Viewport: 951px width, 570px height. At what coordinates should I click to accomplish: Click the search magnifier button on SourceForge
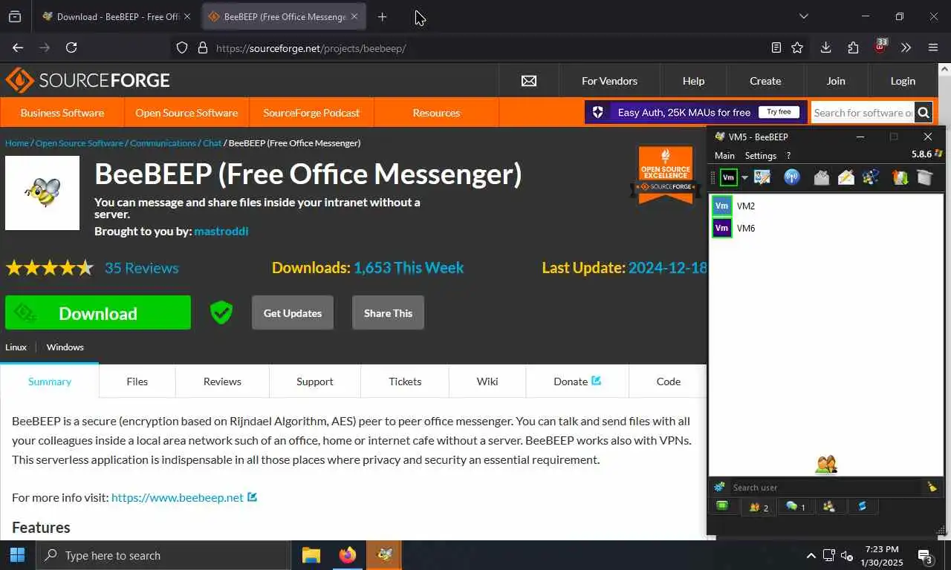pyautogui.click(x=924, y=113)
